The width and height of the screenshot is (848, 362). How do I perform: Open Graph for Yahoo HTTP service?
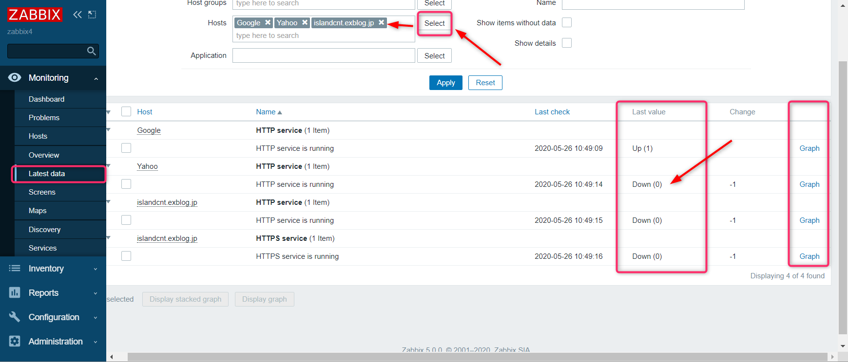coord(809,184)
